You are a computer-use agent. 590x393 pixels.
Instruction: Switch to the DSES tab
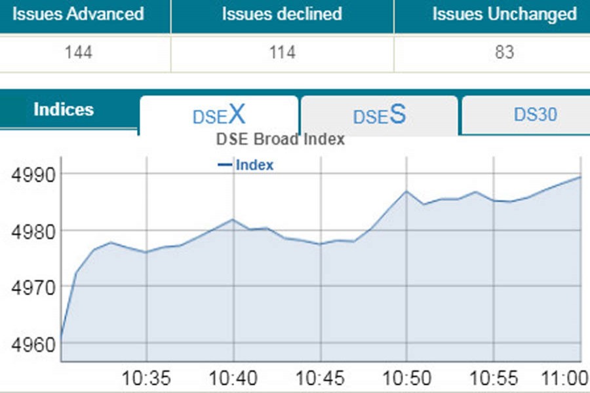coord(379,115)
